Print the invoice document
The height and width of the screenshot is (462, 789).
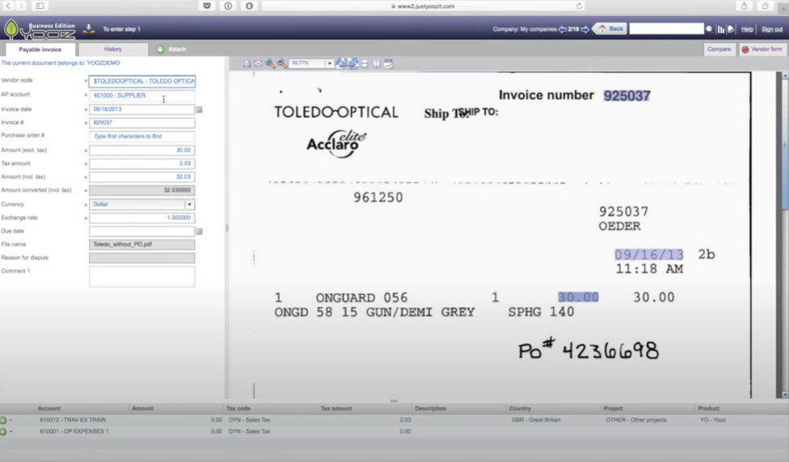247,63
